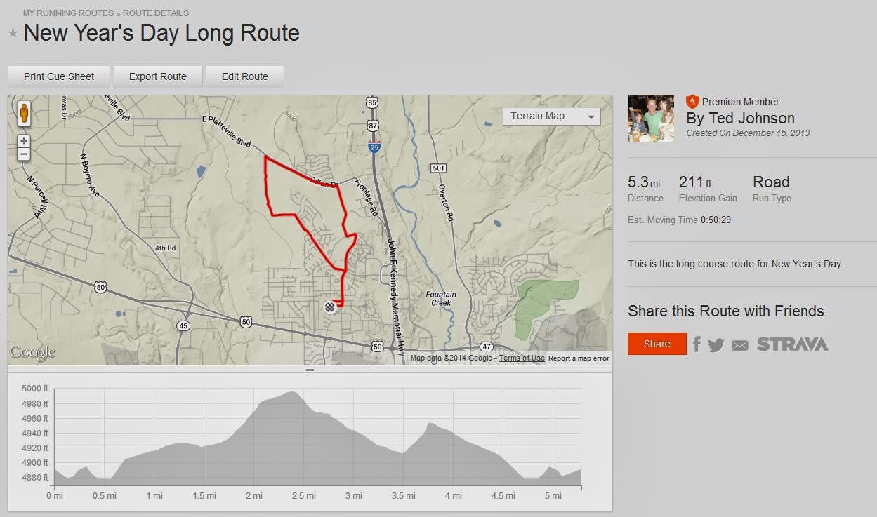Click the Edit Route button
The width and height of the screenshot is (877, 517).
click(245, 76)
